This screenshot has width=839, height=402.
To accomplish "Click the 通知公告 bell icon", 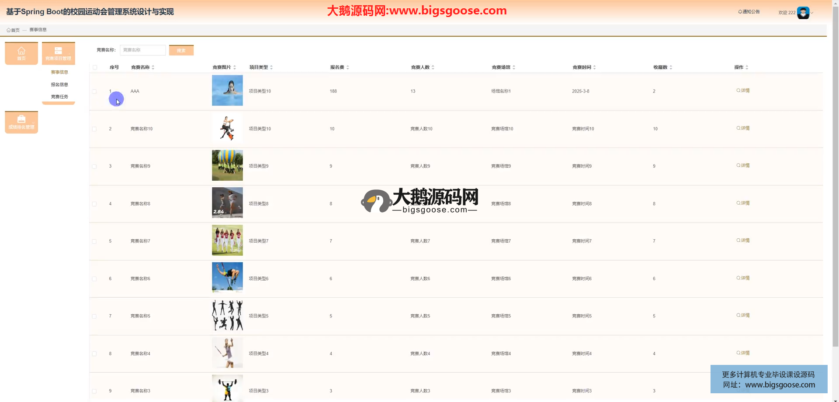I will click(x=740, y=12).
